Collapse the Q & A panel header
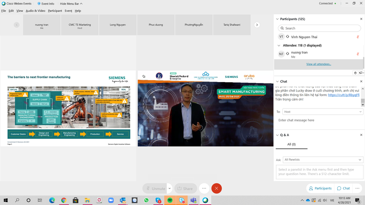The width and height of the screenshot is (365, 205). tap(277, 135)
